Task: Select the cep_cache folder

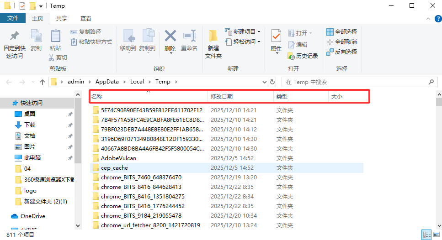Action: pyautogui.click(x=227, y=168)
